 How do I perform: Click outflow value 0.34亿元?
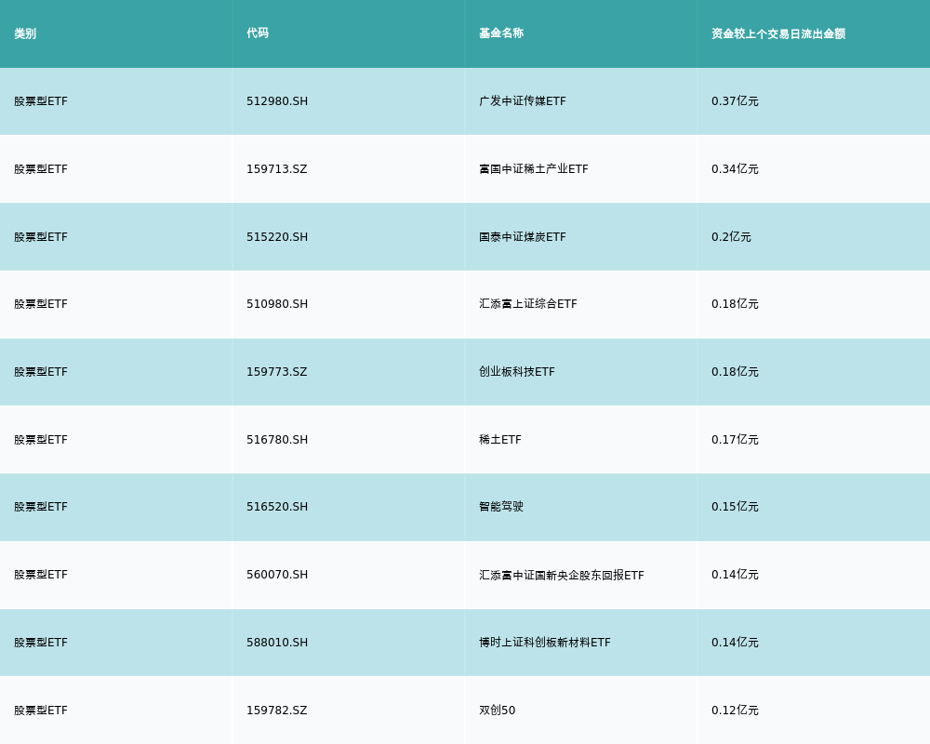point(735,169)
